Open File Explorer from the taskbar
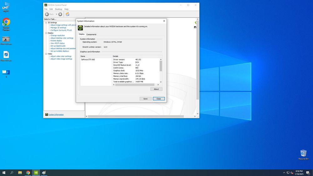 tap(20, 173)
